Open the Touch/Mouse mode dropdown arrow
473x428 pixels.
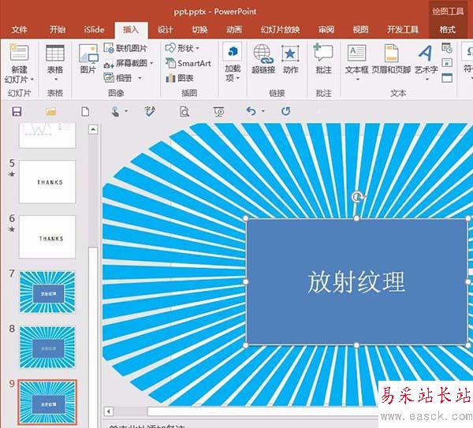pyautogui.click(x=126, y=111)
